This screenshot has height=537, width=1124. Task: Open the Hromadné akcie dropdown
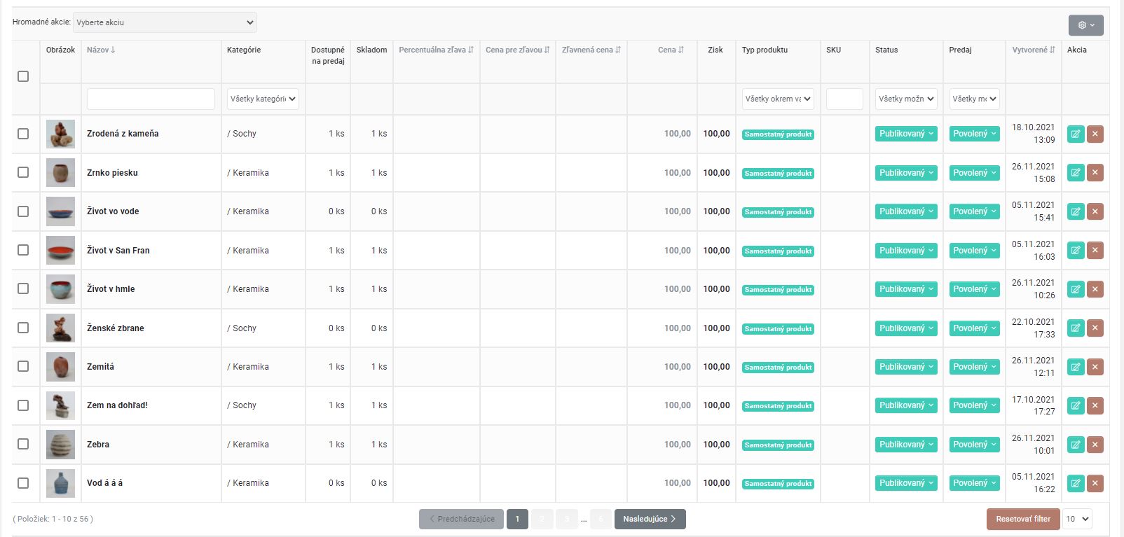click(x=165, y=22)
